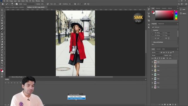This screenshot has width=188, height=106.
Task: Select the Zoom tool in toolbar
Action: click(2, 63)
